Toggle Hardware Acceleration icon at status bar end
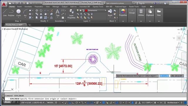The height and width of the screenshot is (106, 188). [185, 102]
